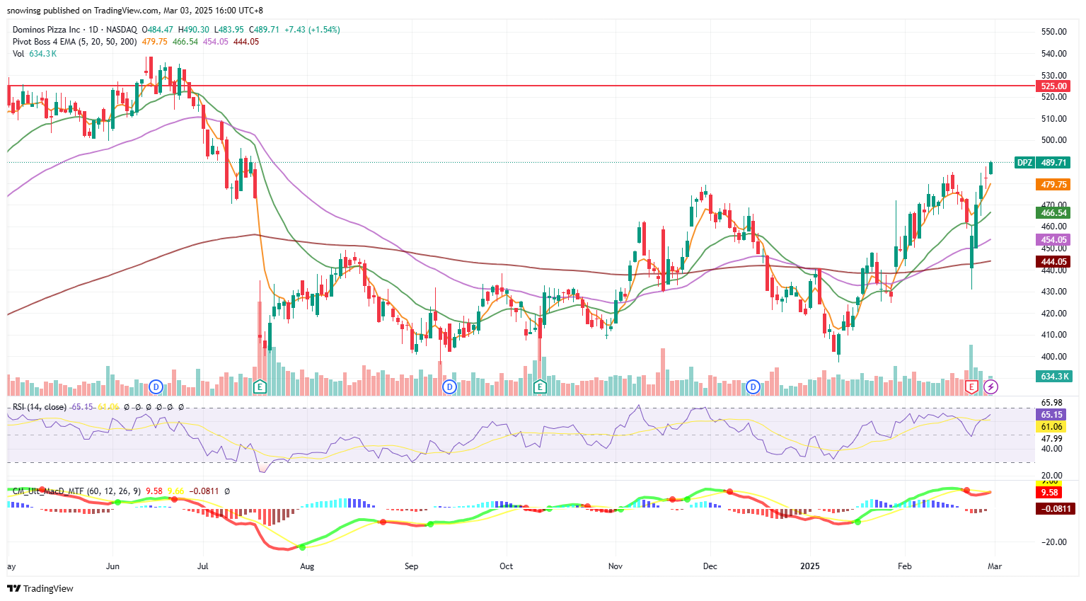Select the Pivot Boss 4 EMA indicator legend

tap(75, 42)
